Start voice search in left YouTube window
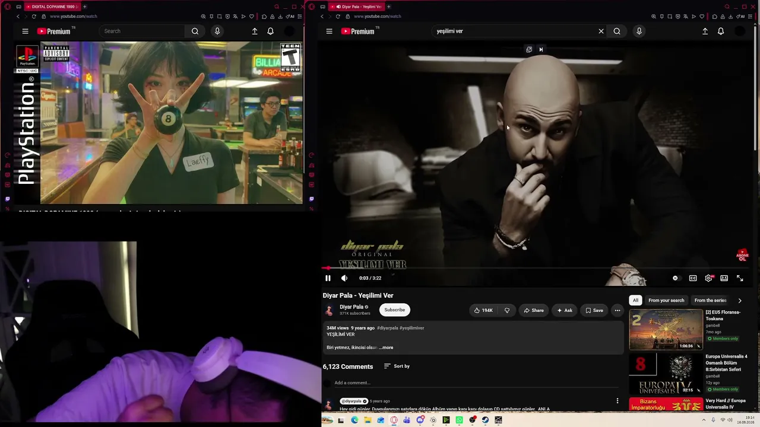Screen dimensions: 760x427 click(217, 31)
